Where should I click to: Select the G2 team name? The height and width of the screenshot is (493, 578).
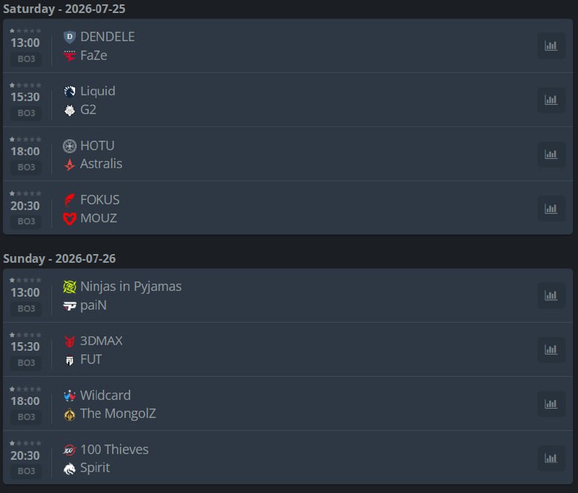pos(88,110)
